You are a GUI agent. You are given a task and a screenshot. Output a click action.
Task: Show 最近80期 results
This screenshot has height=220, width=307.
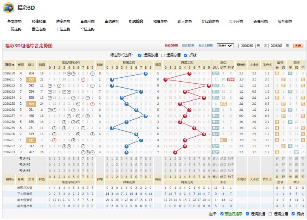188,45
